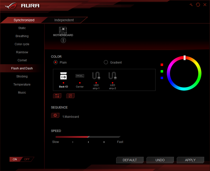Select the Temperature effect
This screenshot has height=171, width=210.
(x=22, y=84)
